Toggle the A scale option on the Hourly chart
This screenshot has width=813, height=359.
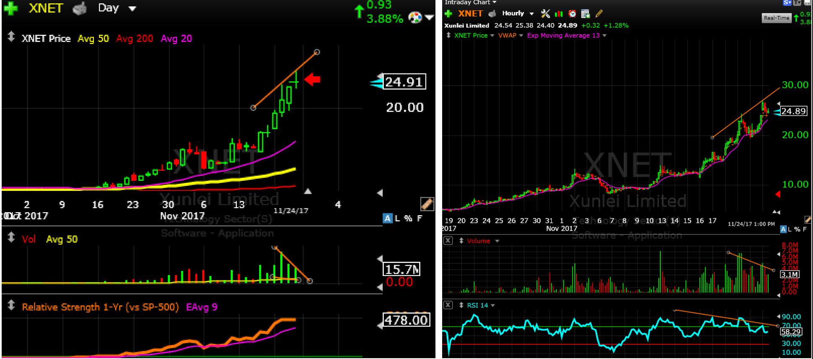[783, 229]
